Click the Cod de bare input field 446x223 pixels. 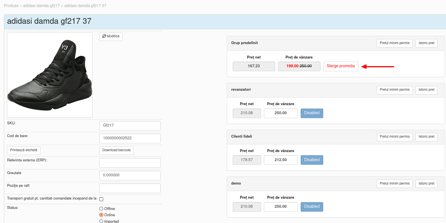(130, 138)
